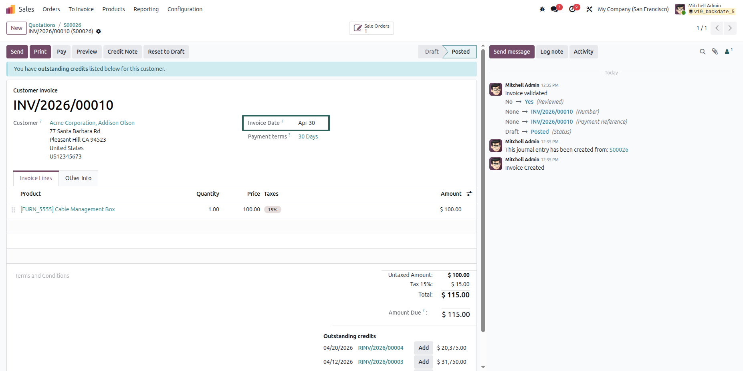Open the Reporting menu
The image size is (743, 371).
(146, 9)
